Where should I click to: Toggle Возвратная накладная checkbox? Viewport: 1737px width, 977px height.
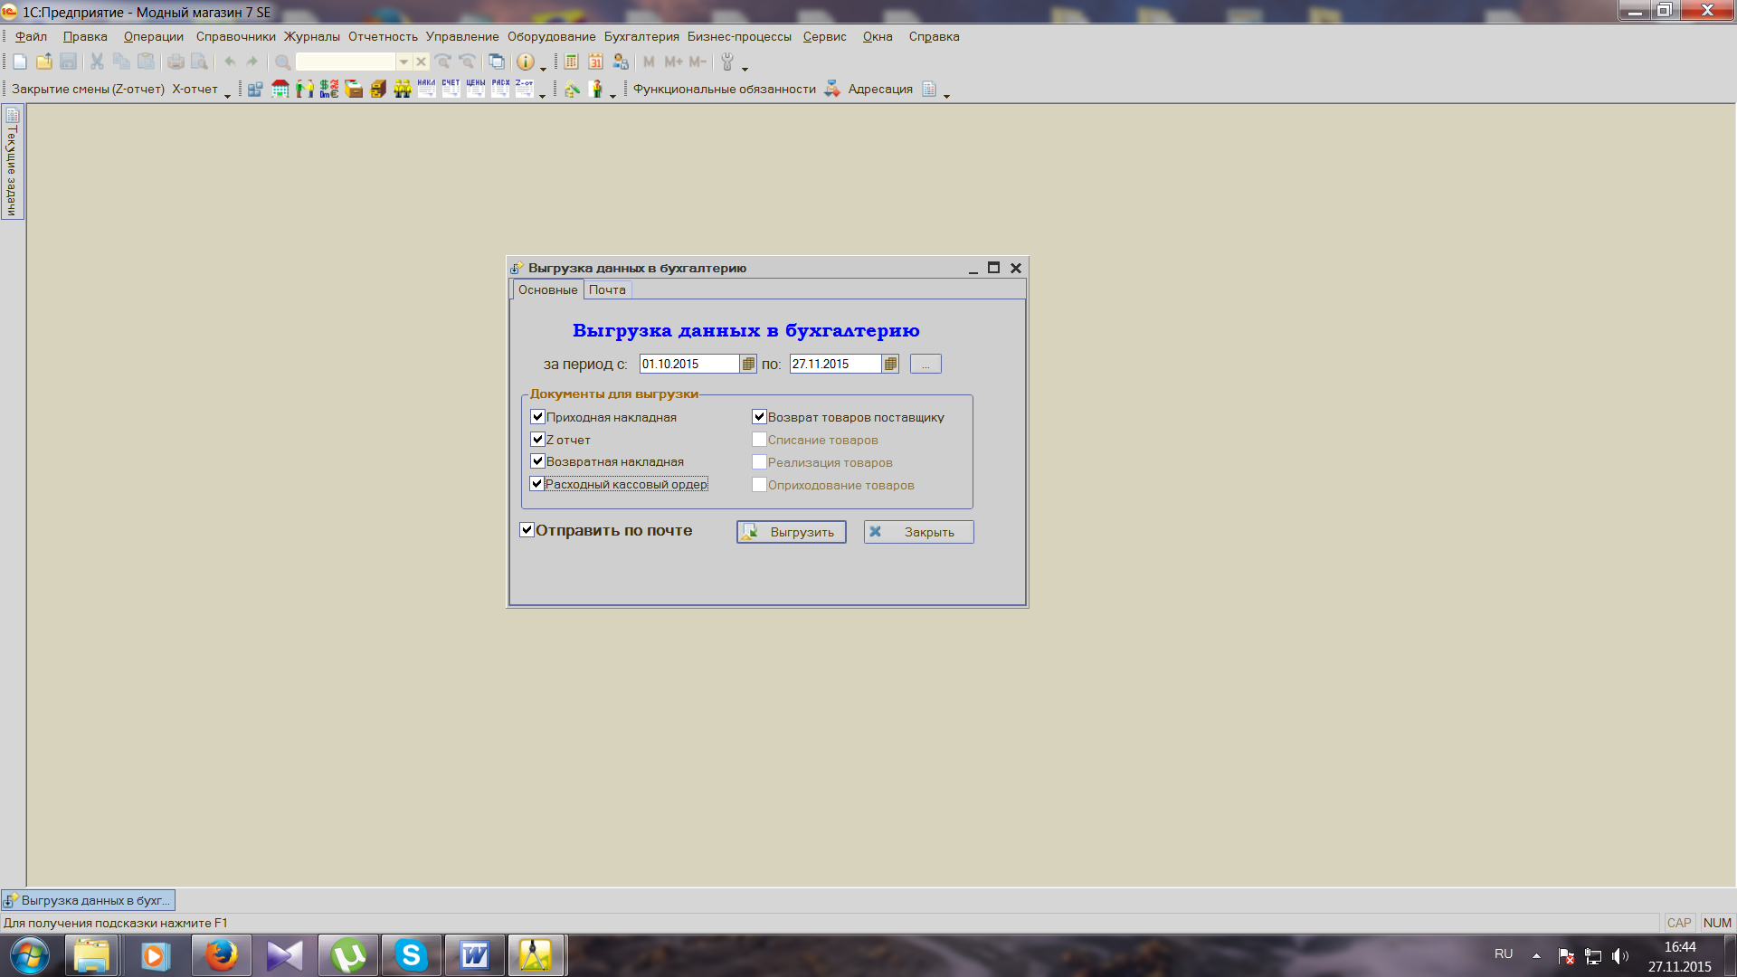coord(537,461)
